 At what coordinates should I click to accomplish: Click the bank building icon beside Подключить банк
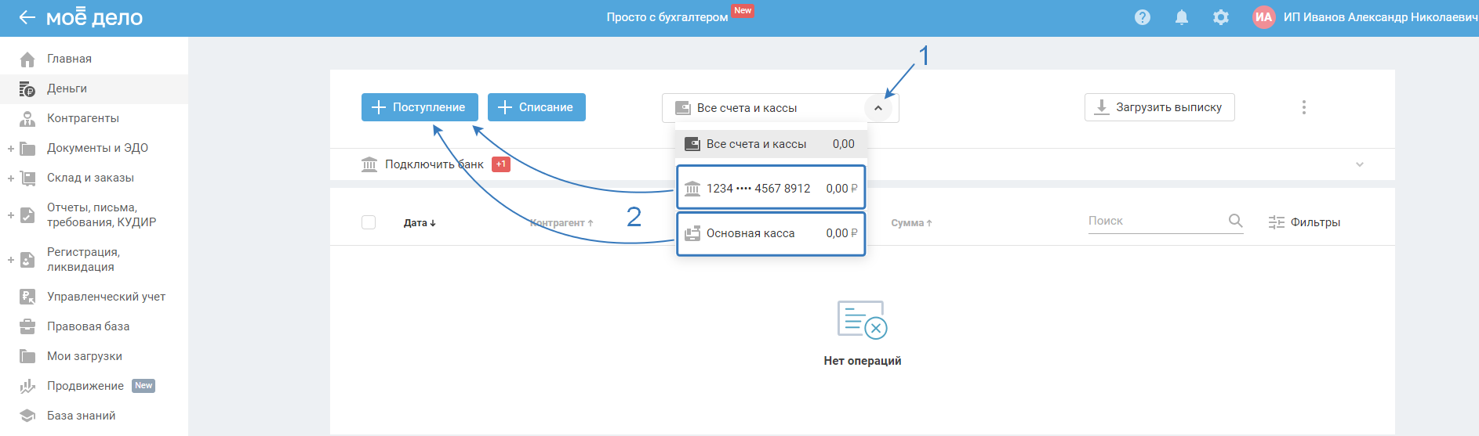[x=369, y=164]
